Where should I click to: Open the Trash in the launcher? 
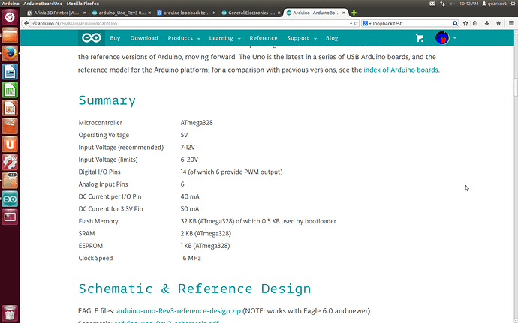(x=10, y=313)
